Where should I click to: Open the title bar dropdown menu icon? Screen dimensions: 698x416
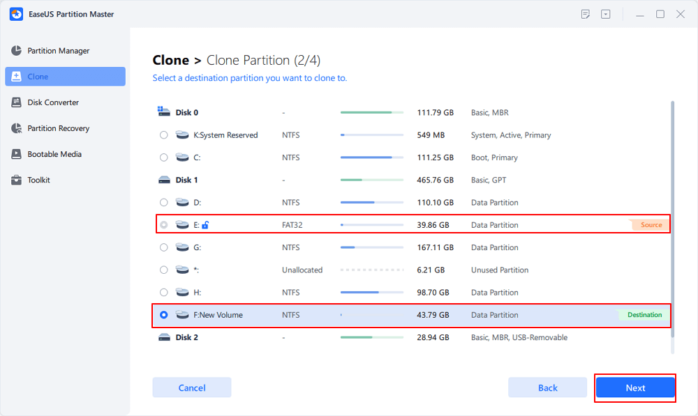(605, 14)
